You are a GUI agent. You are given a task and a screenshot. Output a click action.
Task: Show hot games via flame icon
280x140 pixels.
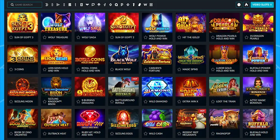coord(246,5)
